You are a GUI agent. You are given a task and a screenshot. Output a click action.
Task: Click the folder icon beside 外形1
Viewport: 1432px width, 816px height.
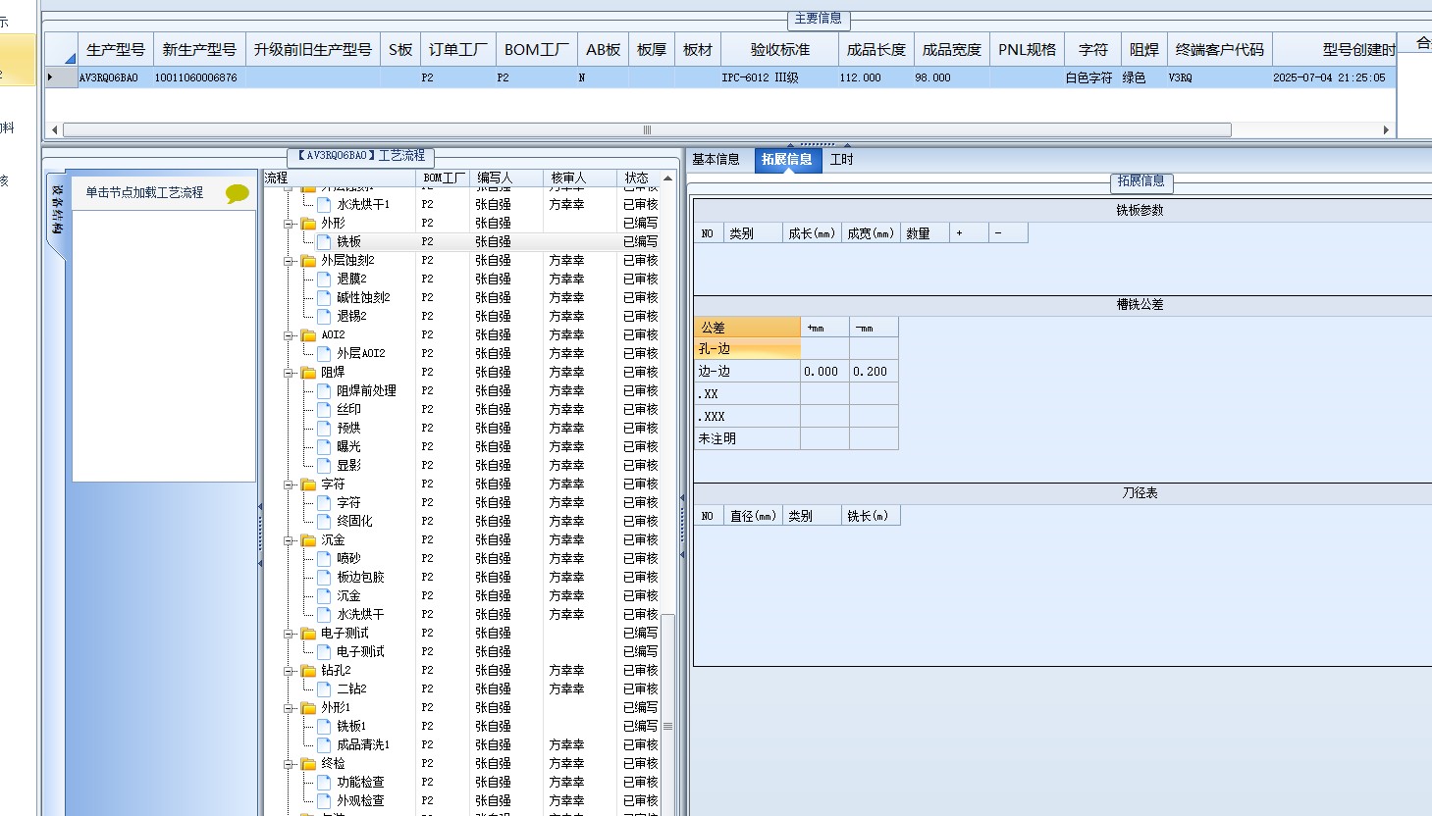point(308,708)
